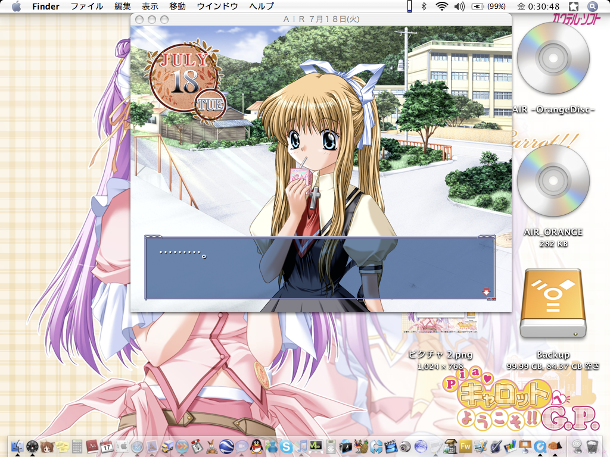Open the 移動 menu
This screenshot has width=610, height=457.
(178, 6)
